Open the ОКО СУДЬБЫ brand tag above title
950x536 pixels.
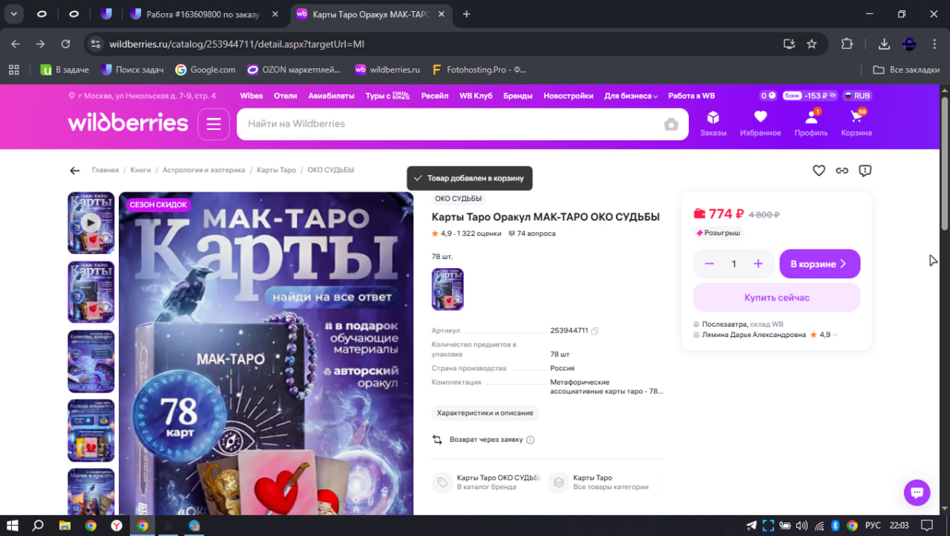point(458,198)
